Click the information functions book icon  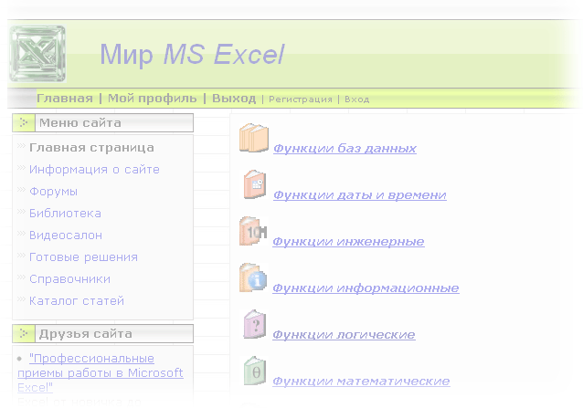pos(253,277)
